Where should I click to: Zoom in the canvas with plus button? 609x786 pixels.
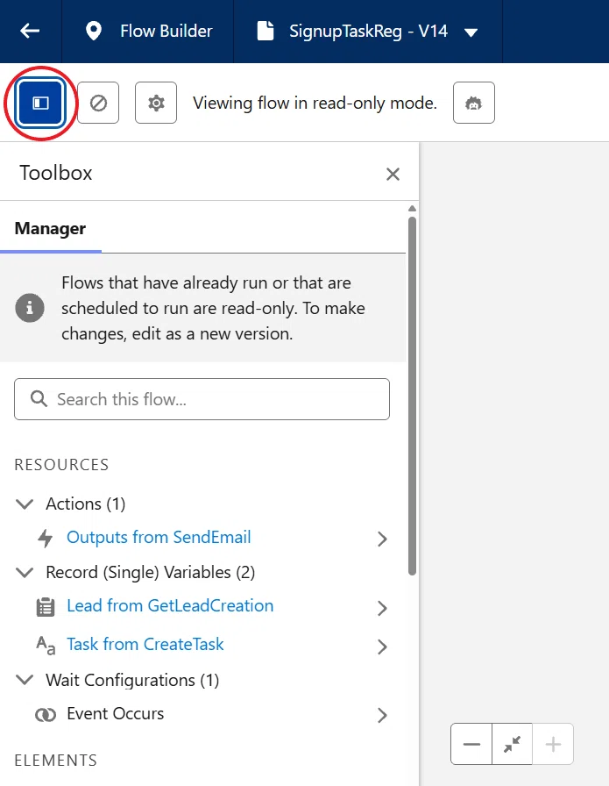[x=553, y=744]
